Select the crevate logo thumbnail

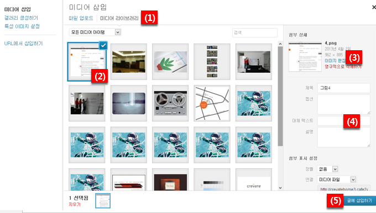point(254,179)
